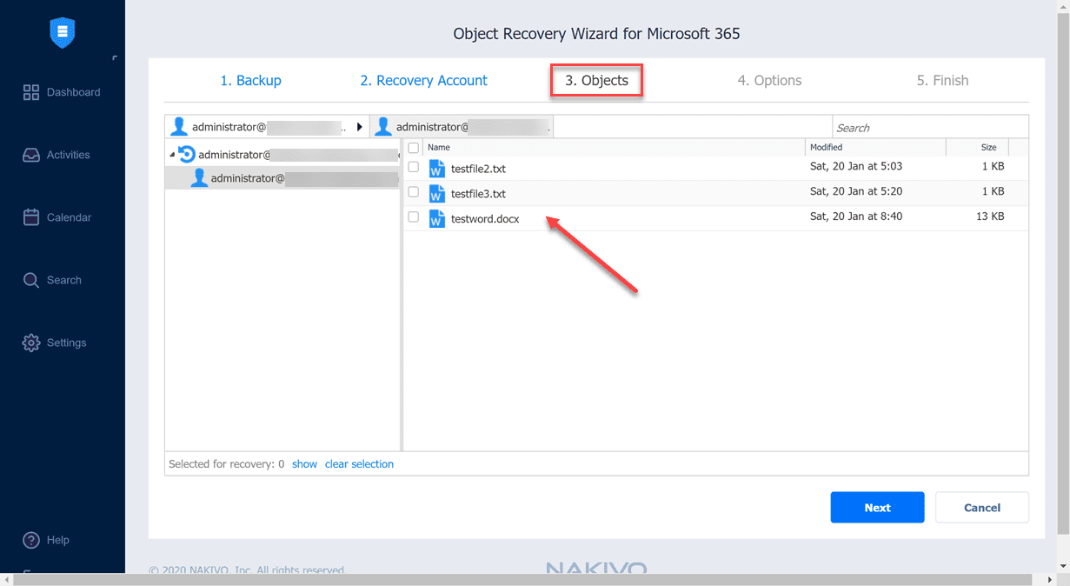Click the NAKIVO shield logo
This screenshot has height=586, width=1070.
coord(61,32)
